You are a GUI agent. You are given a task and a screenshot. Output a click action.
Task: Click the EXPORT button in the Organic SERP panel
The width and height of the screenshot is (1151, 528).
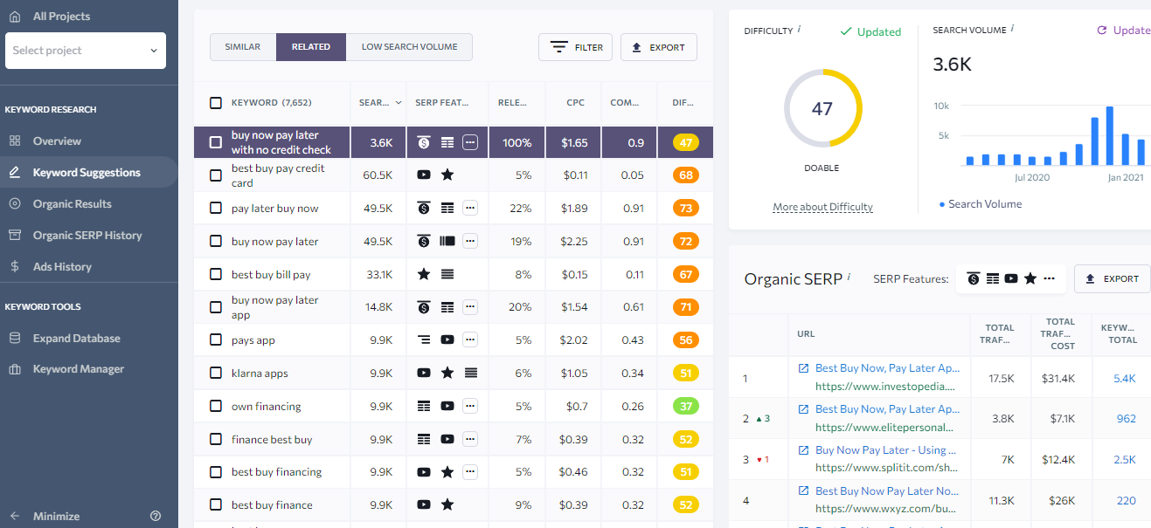click(1112, 278)
